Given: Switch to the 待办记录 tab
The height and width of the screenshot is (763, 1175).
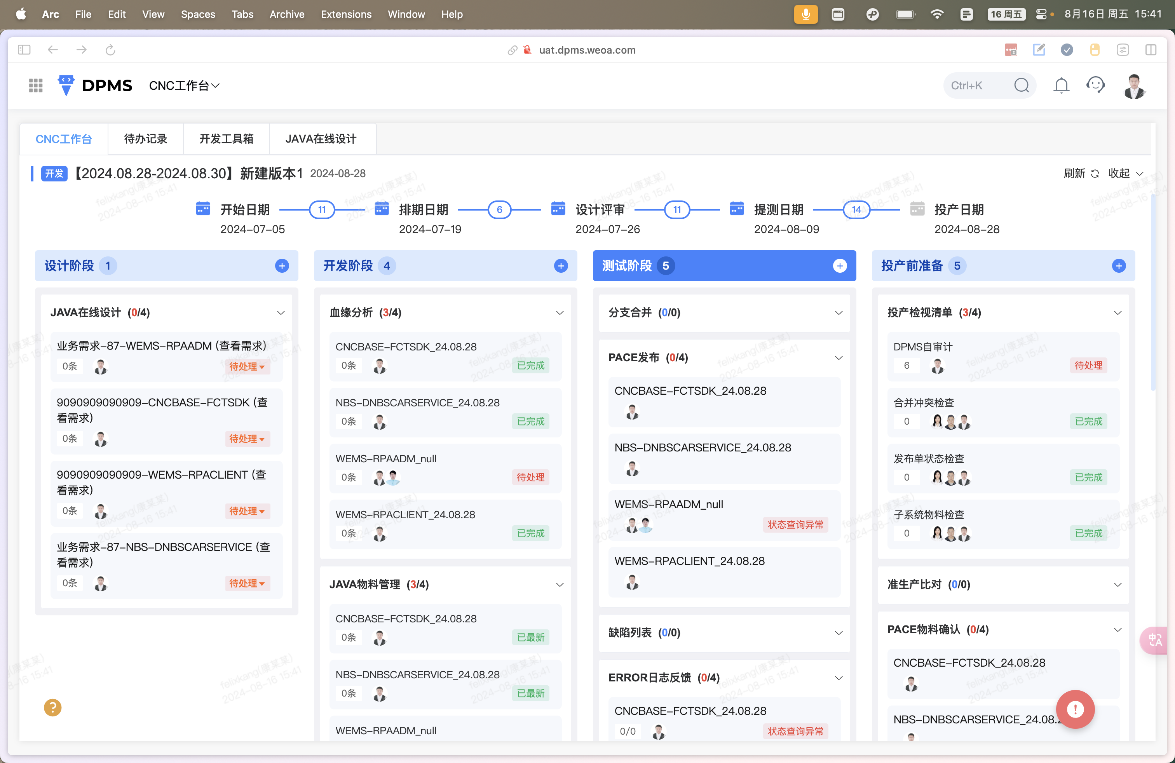Looking at the screenshot, I should (146, 139).
